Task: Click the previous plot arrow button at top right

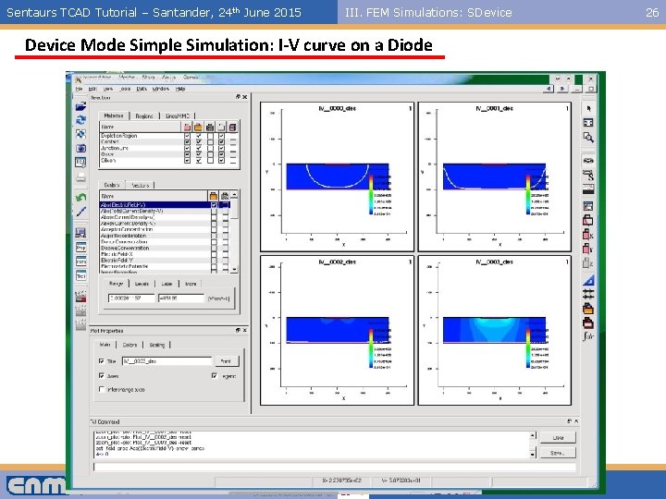Action: [x=549, y=89]
